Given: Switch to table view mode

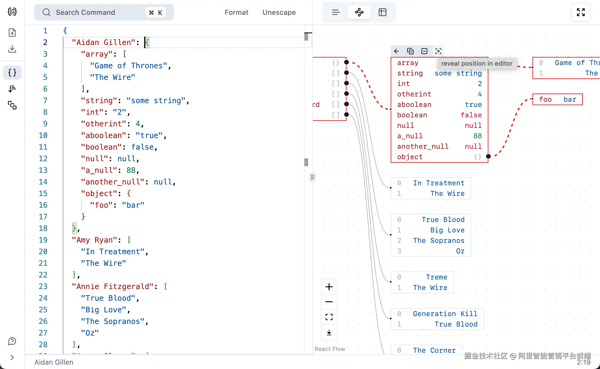Looking at the screenshot, I should (383, 12).
